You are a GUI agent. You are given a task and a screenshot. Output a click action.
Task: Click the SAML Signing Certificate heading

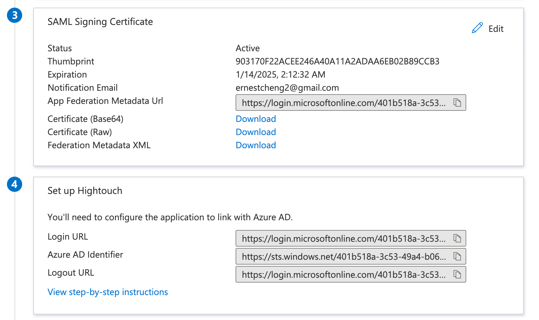(100, 22)
